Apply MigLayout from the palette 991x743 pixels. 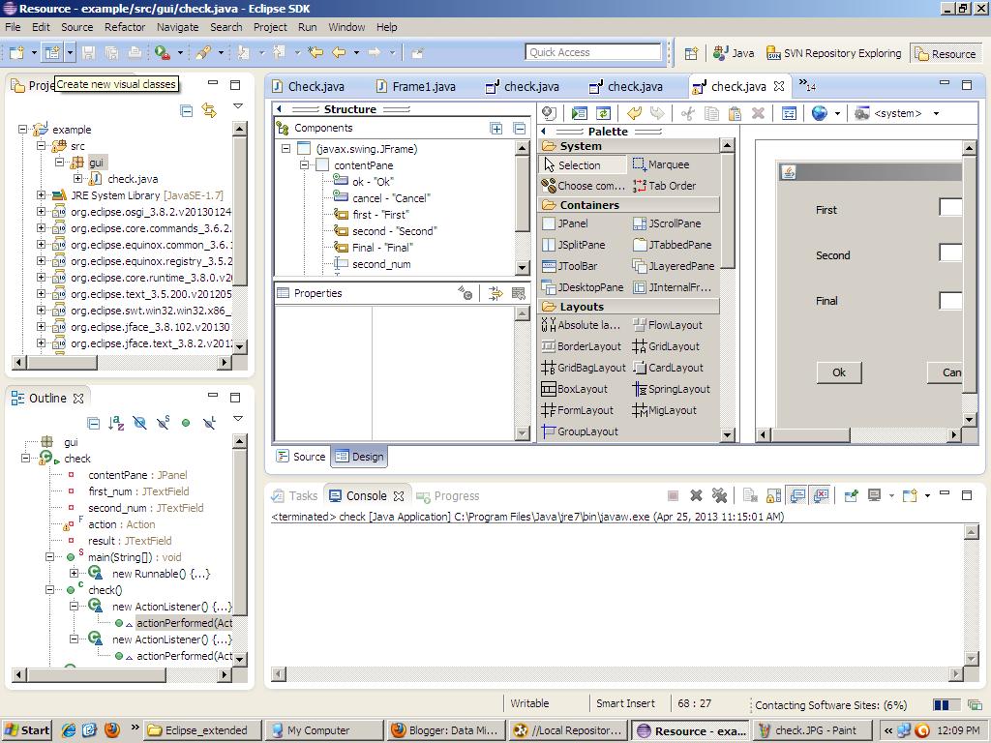click(x=664, y=410)
